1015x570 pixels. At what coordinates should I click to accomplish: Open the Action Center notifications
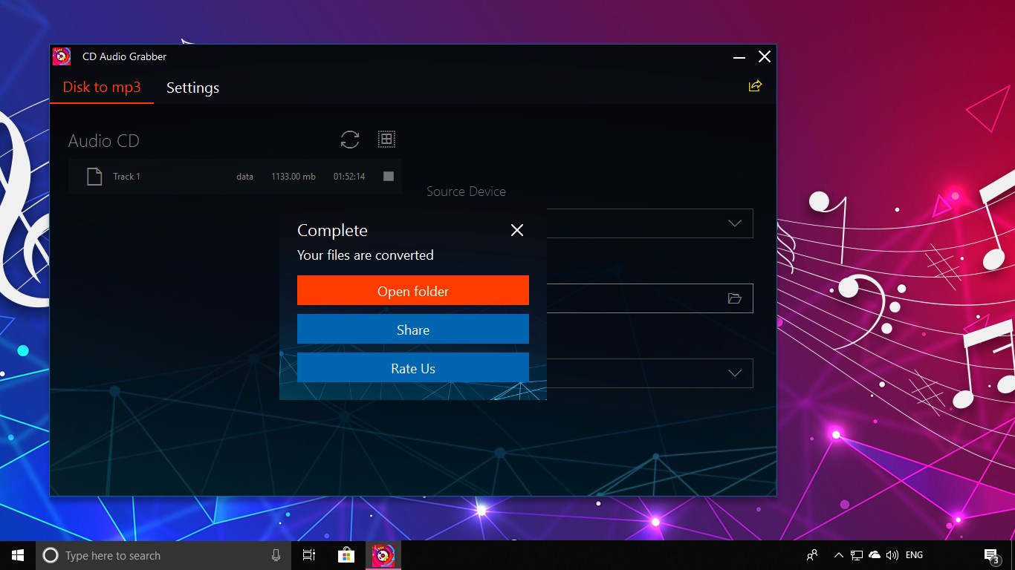pyautogui.click(x=991, y=555)
